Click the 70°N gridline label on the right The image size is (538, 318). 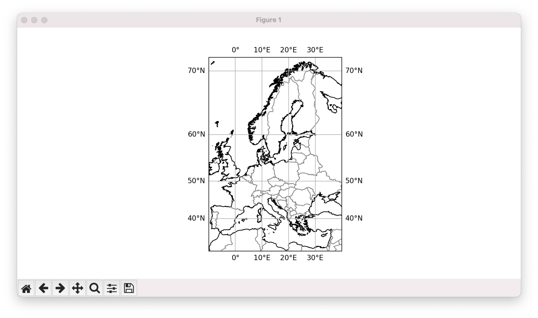tap(354, 70)
